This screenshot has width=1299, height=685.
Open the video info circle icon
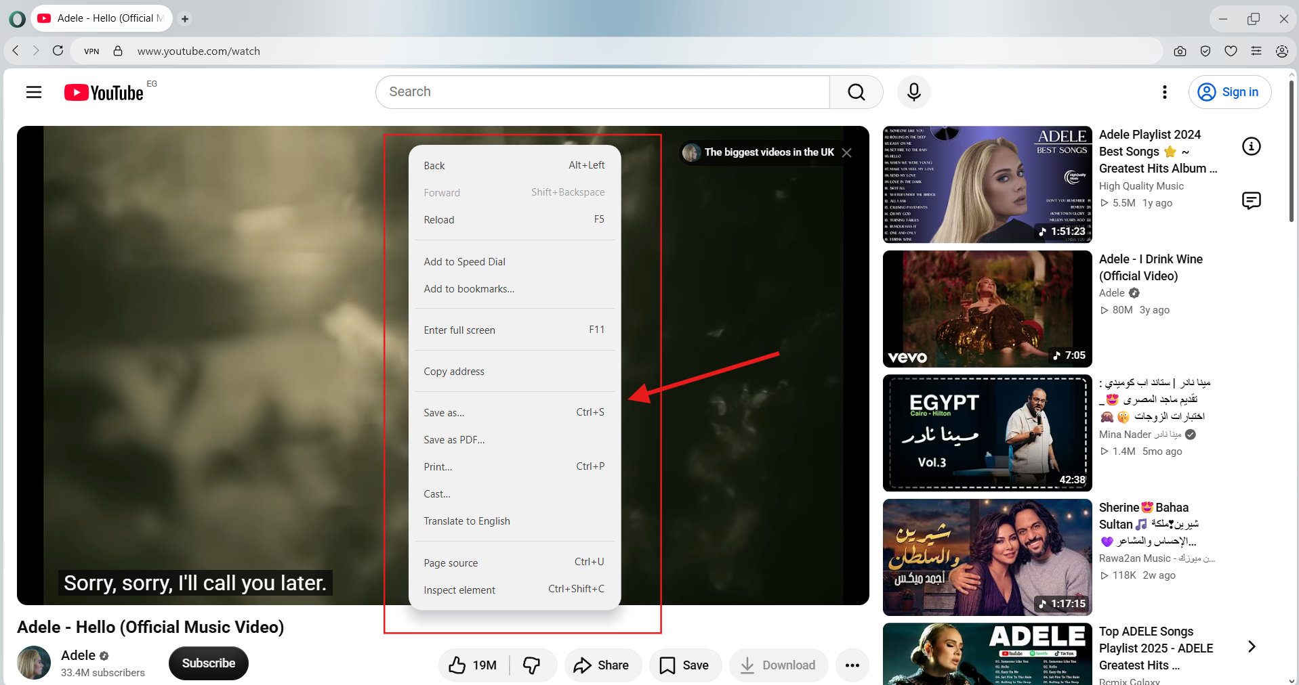[1252, 146]
